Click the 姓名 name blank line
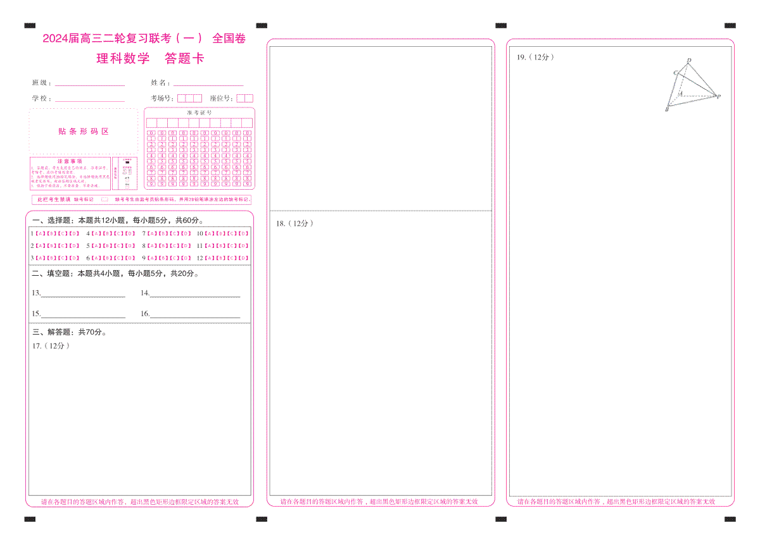Screen dimensions: 760x537 pyautogui.click(x=208, y=83)
